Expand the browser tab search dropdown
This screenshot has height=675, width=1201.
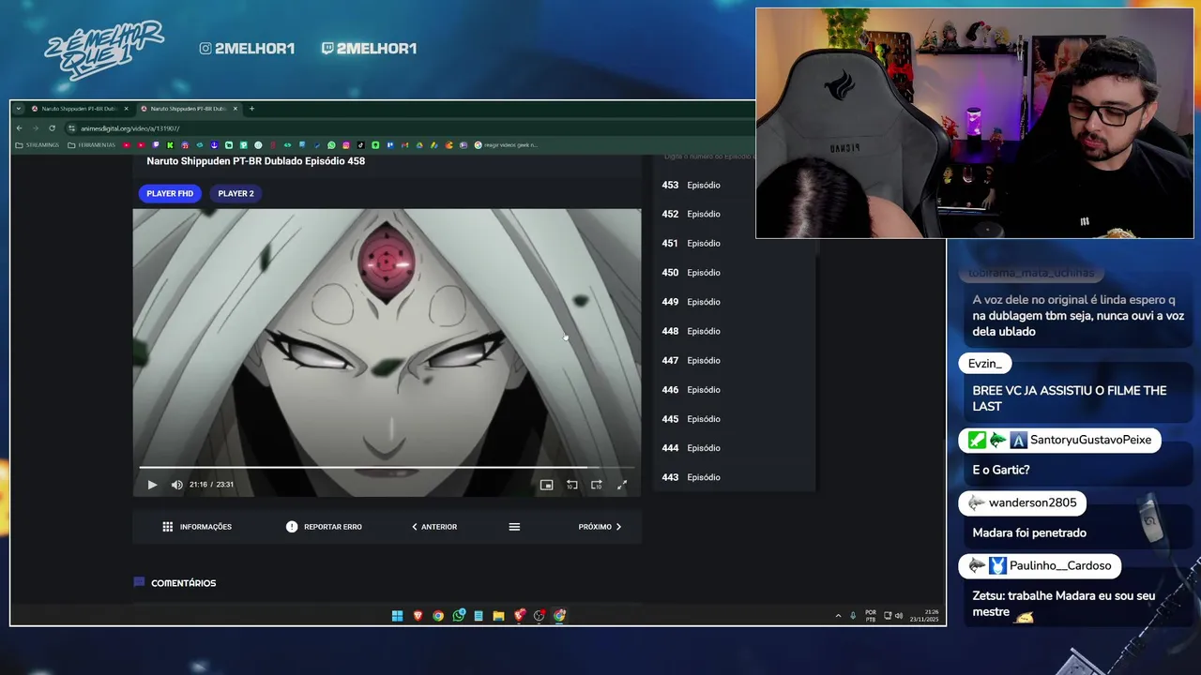tap(19, 109)
